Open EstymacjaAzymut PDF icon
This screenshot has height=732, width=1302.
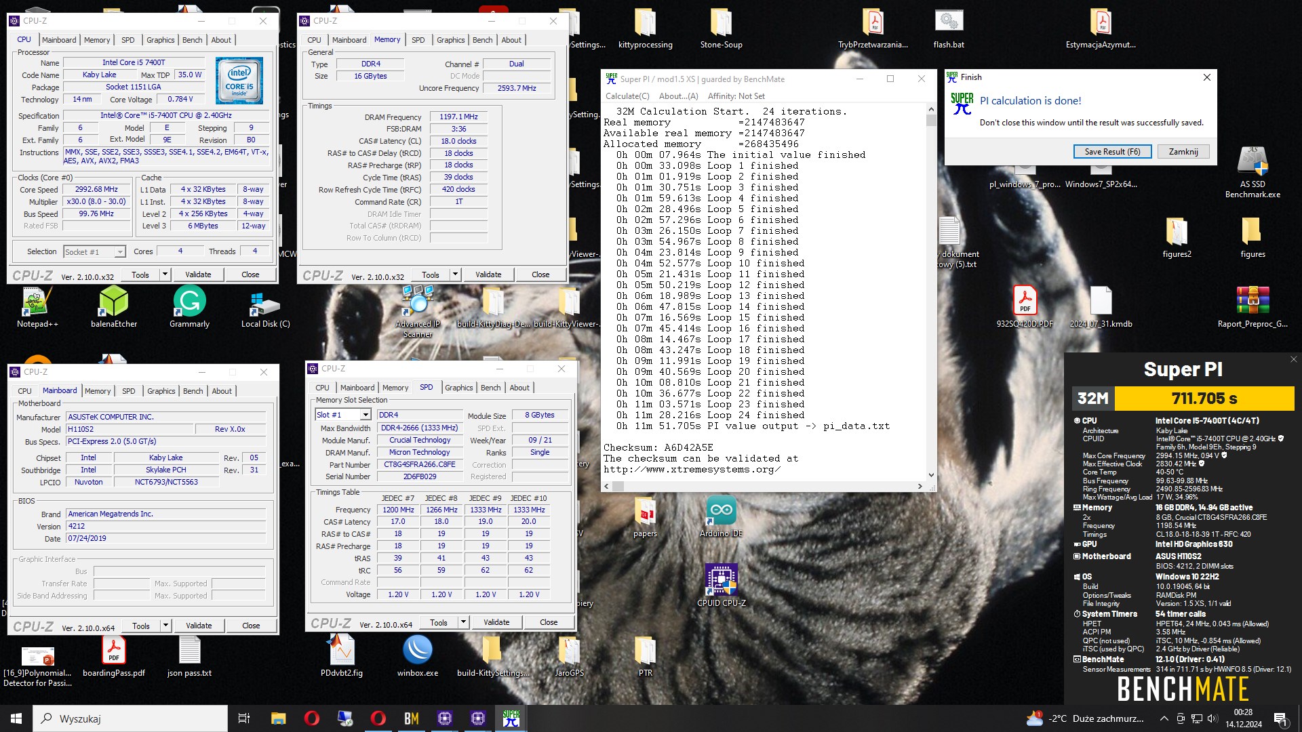tap(1101, 28)
